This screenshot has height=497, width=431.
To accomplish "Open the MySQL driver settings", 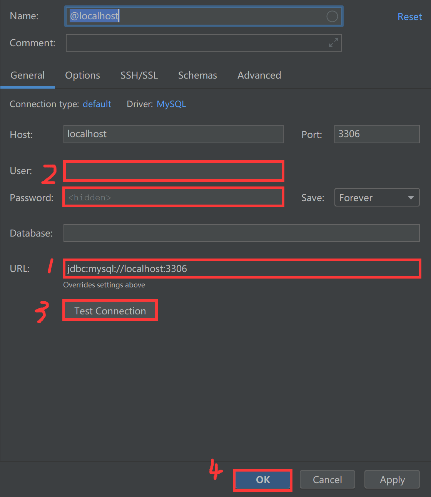I will [171, 104].
